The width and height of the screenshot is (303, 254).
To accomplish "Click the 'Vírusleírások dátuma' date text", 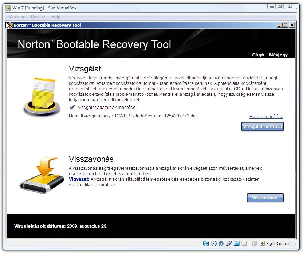I will (60, 226).
